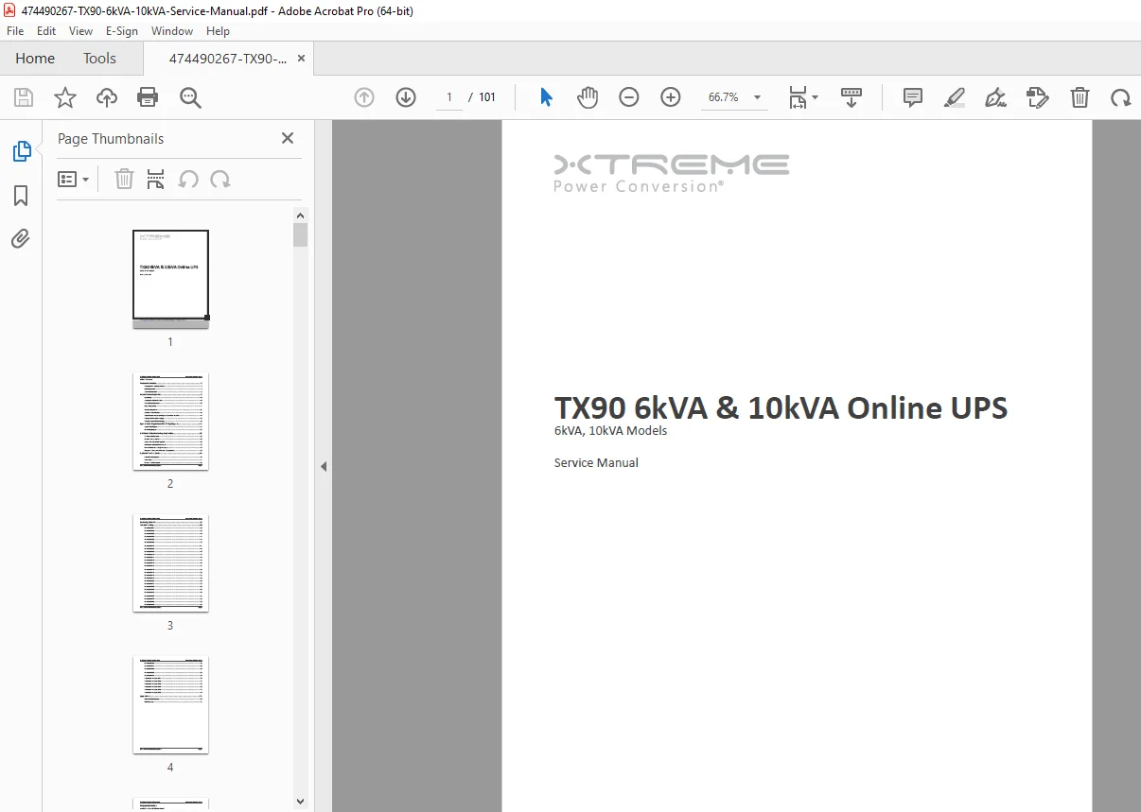Screen dimensions: 1141x812
Task: Click the page number input field
Action: click(x=449, y=97)
